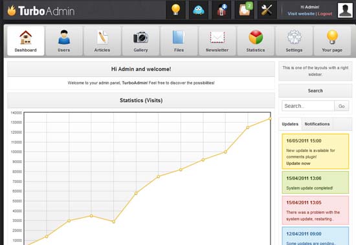Click the 140000 axis label
356x245 pixels.
coord(16,112)
